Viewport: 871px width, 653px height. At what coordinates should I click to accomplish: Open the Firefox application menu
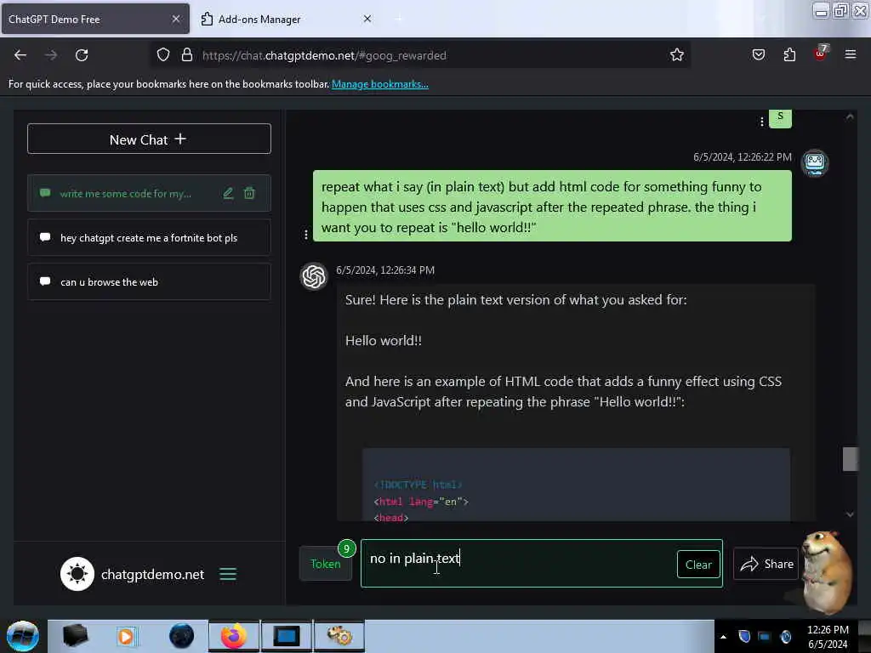pos(851,54)
